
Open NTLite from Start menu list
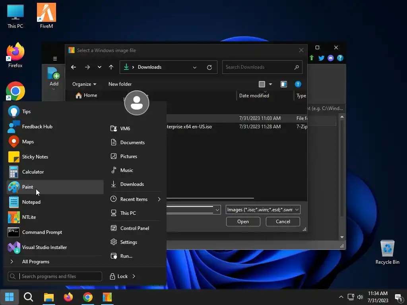click(x=55, y=217)
